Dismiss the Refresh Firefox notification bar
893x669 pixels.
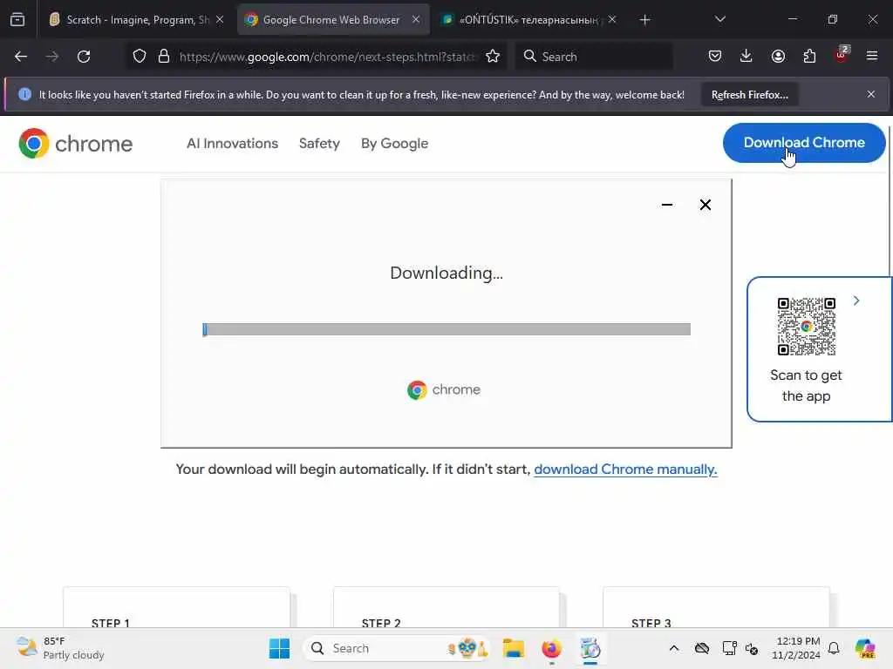click(871, 94)
